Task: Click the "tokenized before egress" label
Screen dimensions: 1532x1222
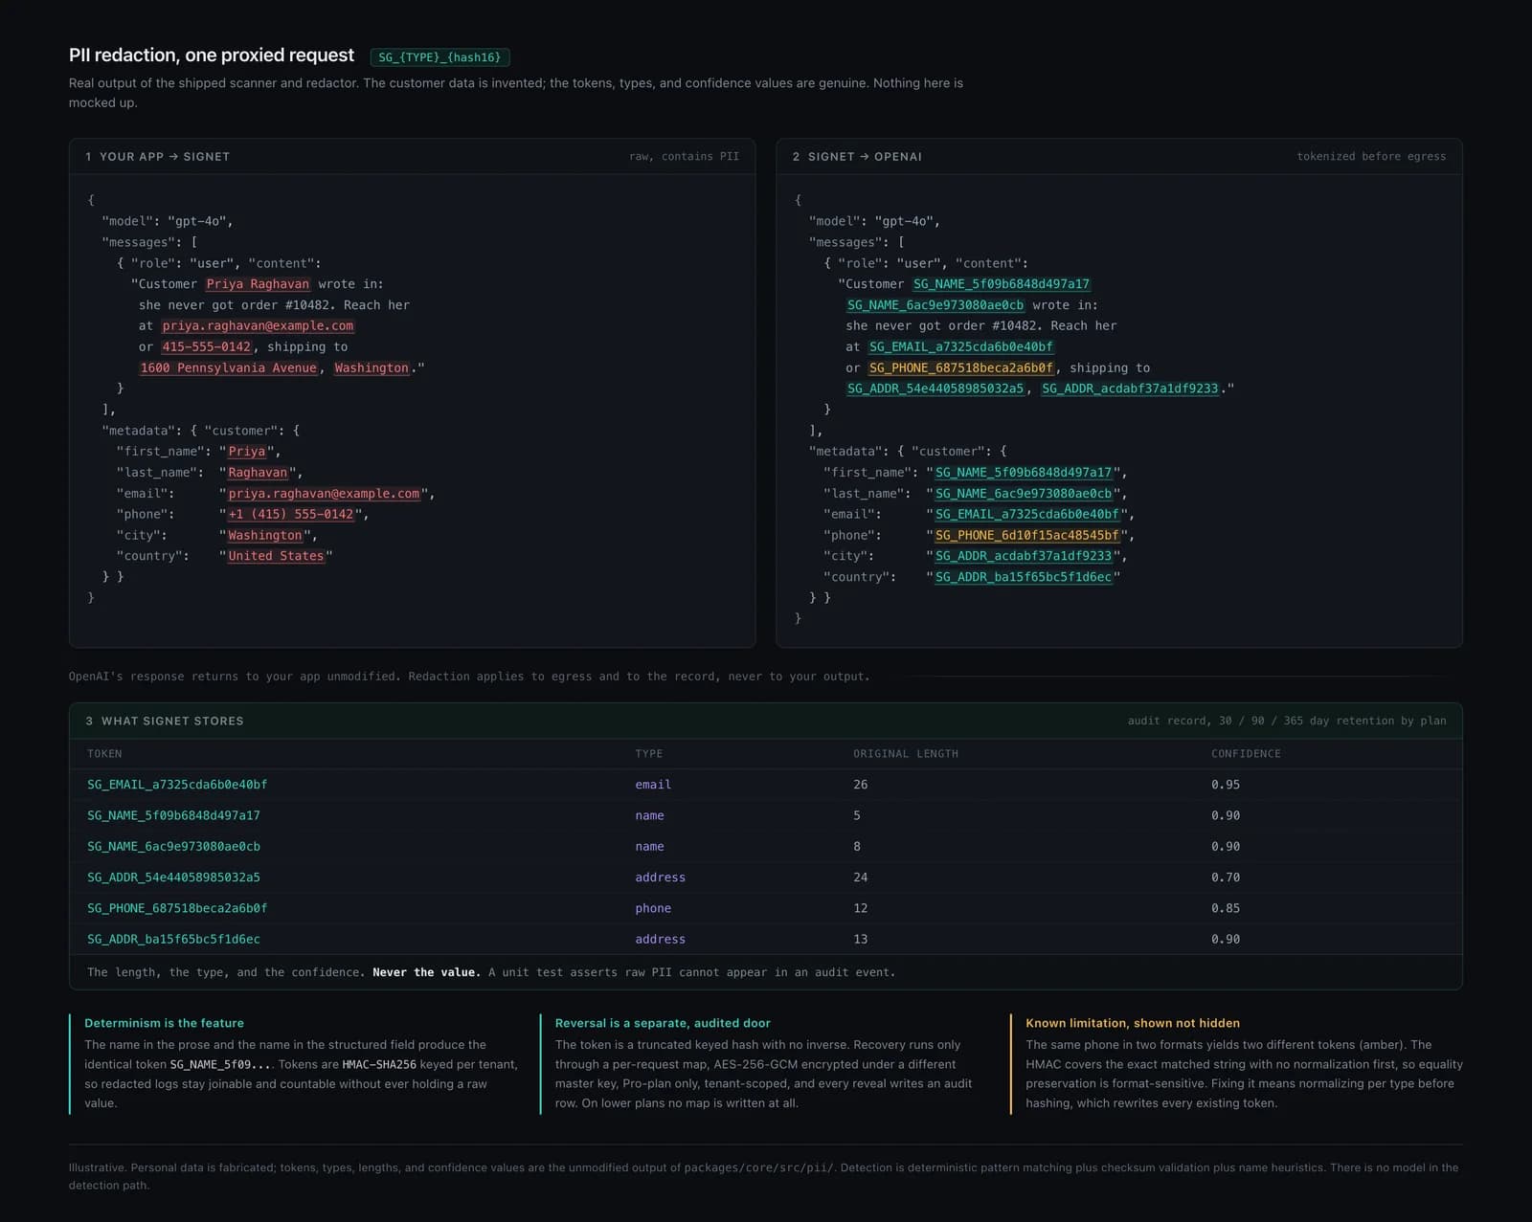Action: [1371, 156]
